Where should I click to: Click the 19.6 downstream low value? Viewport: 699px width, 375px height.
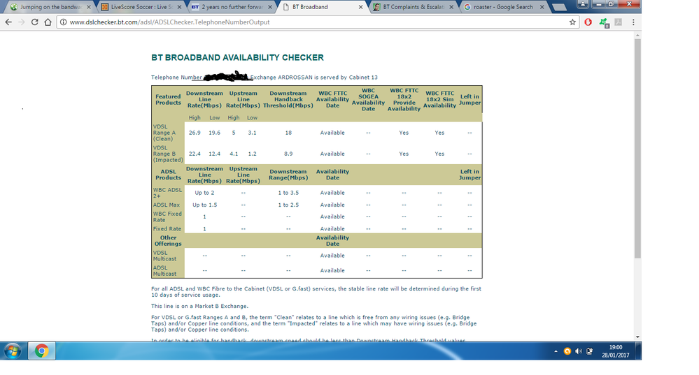[x=214, y=133]
